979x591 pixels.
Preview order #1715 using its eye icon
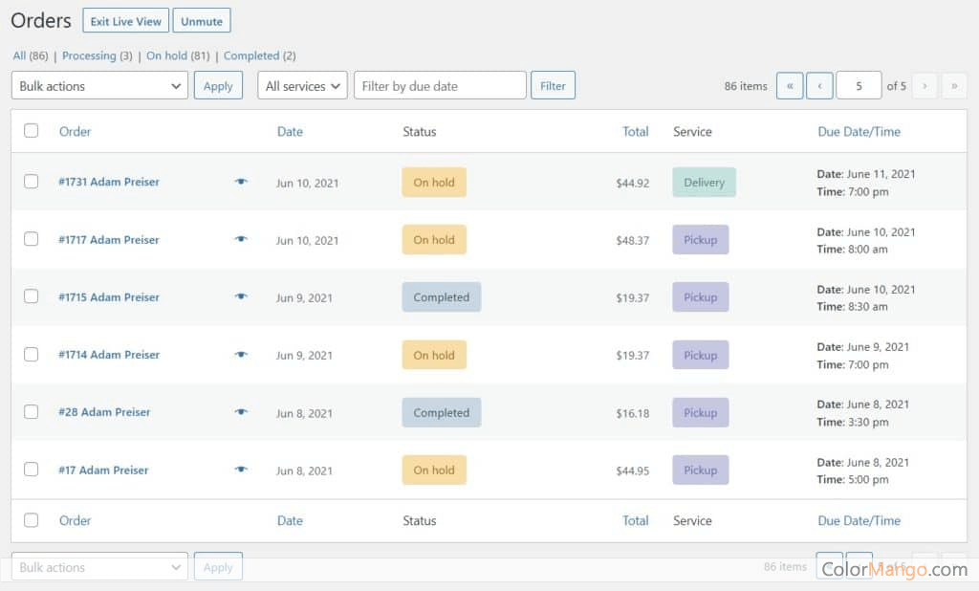coord(241,297)
